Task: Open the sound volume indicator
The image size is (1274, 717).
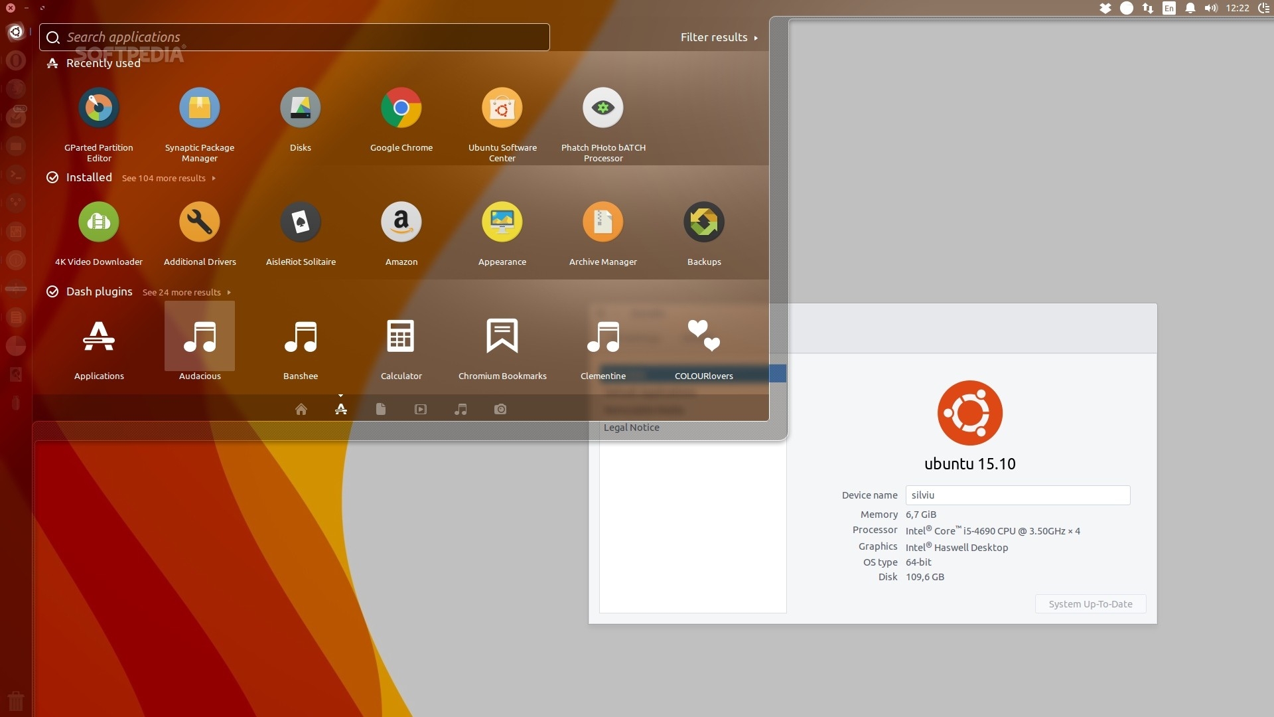Action: point(1212,8)
